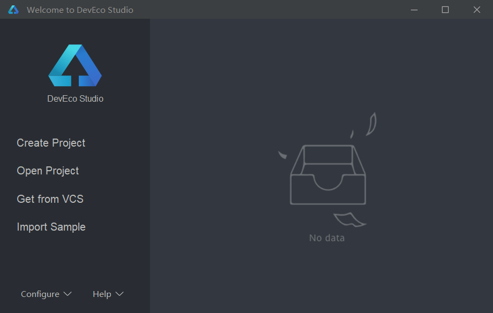This screenshot has width=493, height=313.
Task: Maximize the welcome window
Action: [x=445, y=10]
